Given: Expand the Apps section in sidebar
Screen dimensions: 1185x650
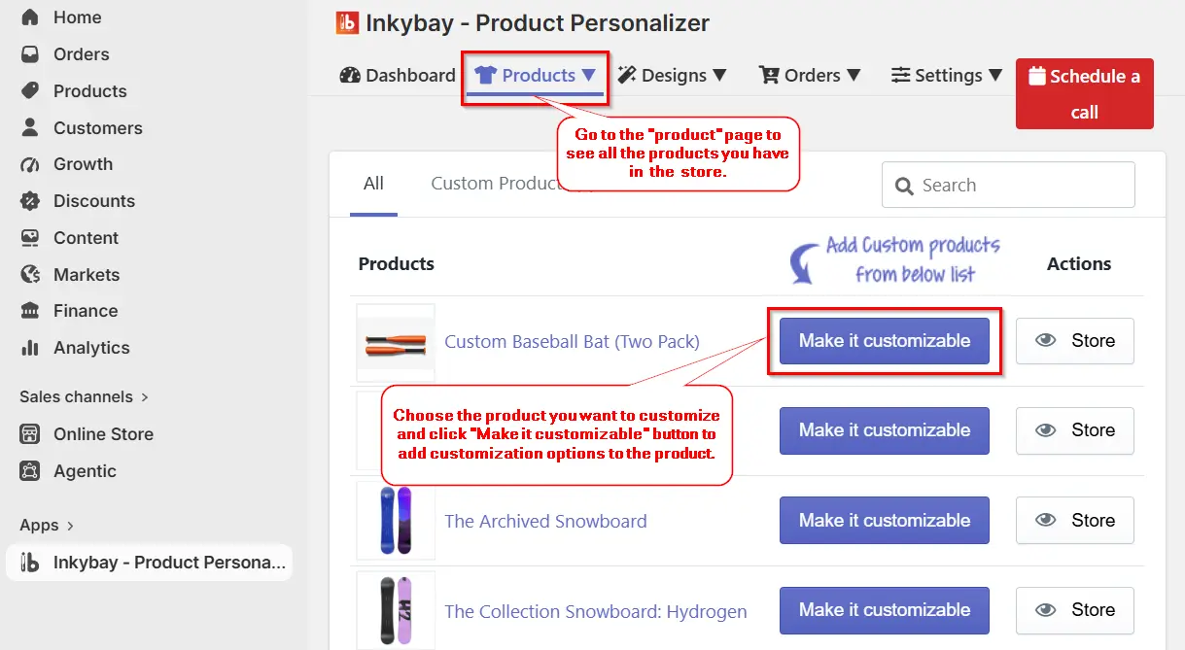Looking at the screenshot, I should tap(47, 525).
